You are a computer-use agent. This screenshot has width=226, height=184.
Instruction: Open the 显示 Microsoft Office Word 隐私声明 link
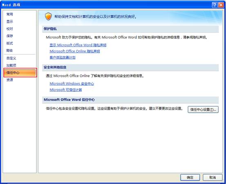(78, 45)
